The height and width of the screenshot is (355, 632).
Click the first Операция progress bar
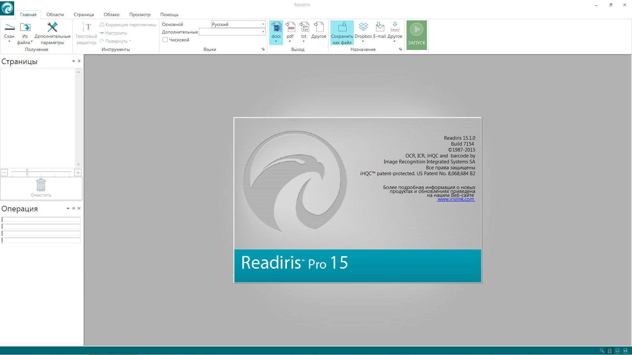[x=41, y=220]
